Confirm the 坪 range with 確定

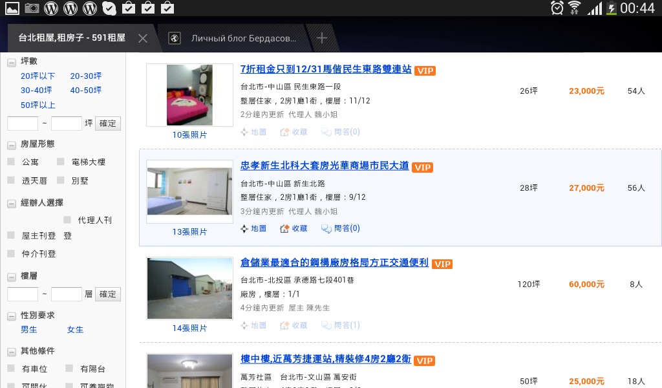click(x=108, y=124)
